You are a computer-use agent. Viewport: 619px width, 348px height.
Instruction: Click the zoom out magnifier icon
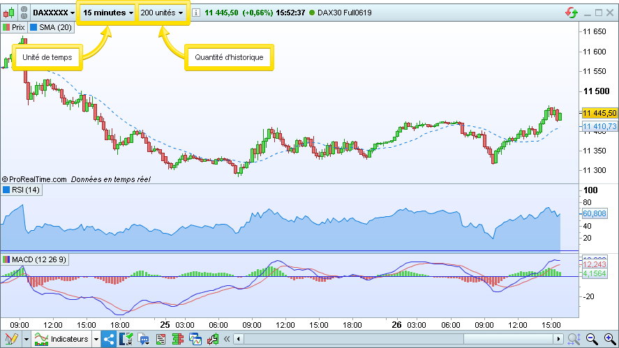(592, 340)
